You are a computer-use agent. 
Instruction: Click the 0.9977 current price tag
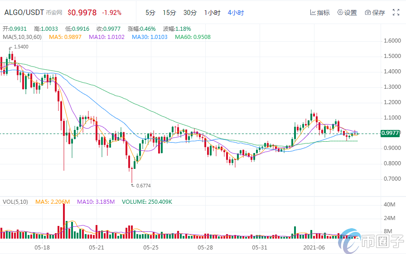click(390, 133)
